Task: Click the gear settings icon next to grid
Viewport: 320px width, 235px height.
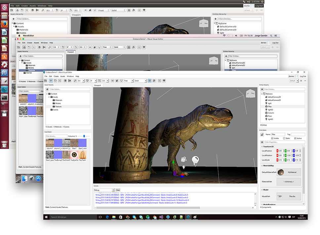Action: (x=154, y=81)
